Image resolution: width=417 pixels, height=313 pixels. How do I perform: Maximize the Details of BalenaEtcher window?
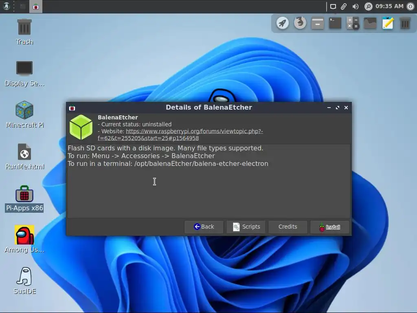pos(338,108)
